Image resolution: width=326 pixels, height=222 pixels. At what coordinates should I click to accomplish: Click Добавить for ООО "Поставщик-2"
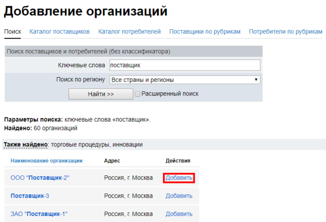(179, 178)
